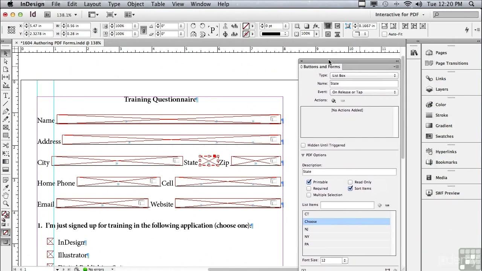Toggle constrain proportions for scaling chain

click(x=143, y=30)
